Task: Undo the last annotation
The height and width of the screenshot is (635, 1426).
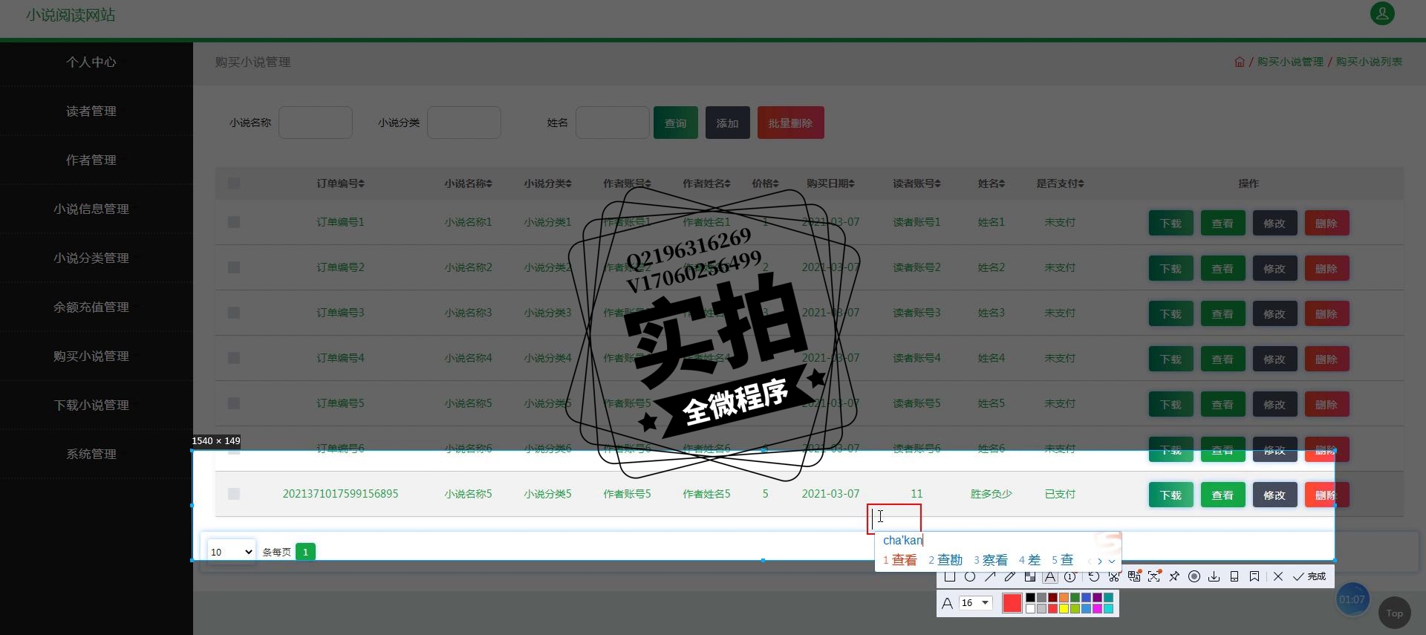Action: [x=1094, y=576]
